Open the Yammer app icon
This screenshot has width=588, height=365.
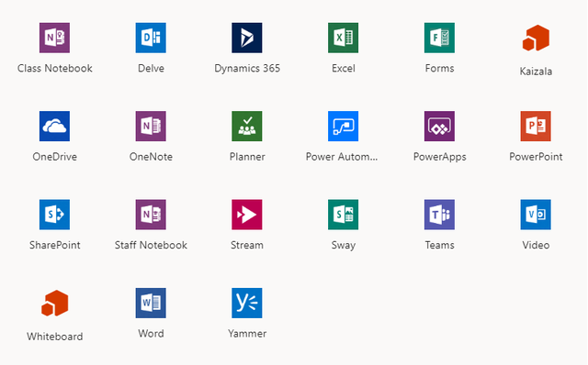click(x=247, y=303)
